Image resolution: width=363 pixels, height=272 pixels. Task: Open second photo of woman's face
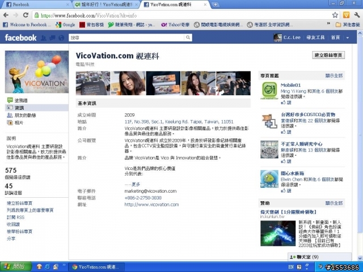[x=128, y=83]
